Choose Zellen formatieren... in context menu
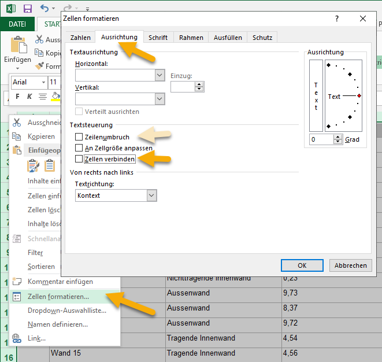The image size is (382, 362). pos(58,297)
